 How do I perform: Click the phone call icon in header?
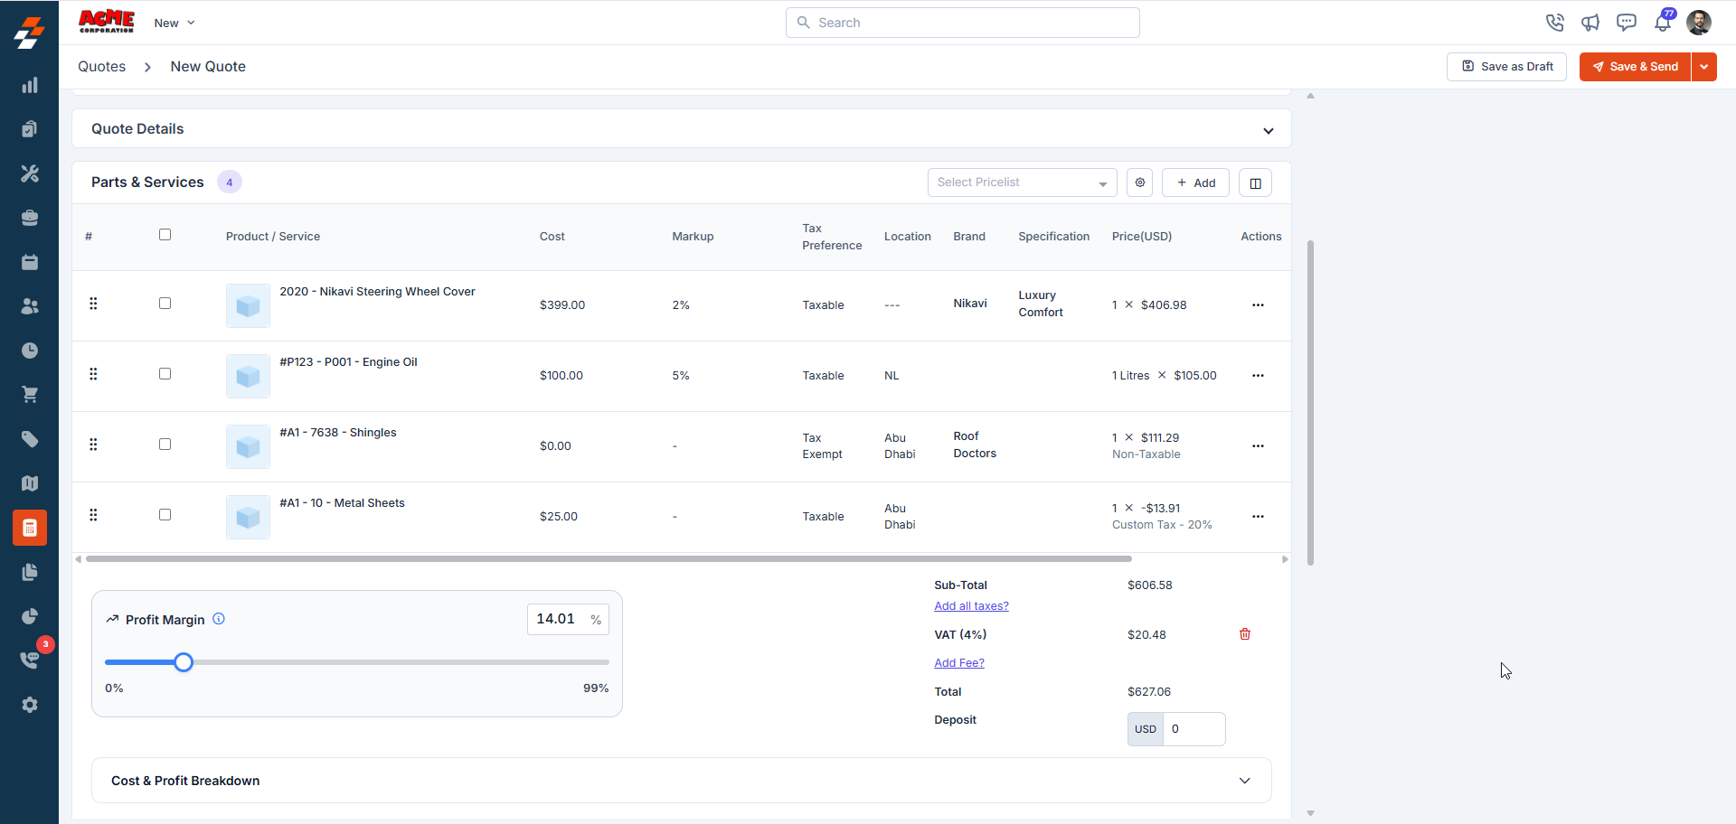coord(1555,23)
